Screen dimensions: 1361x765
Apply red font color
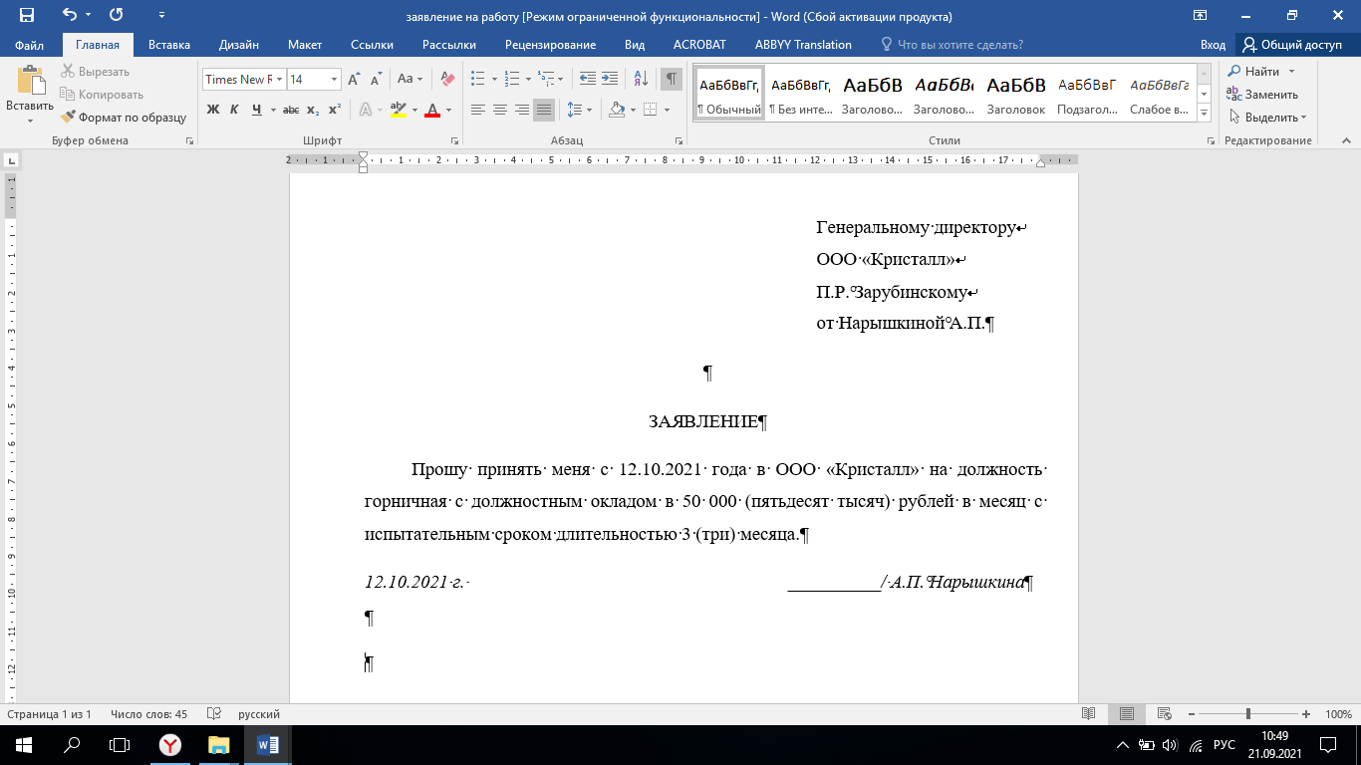[x=432, y=110]
